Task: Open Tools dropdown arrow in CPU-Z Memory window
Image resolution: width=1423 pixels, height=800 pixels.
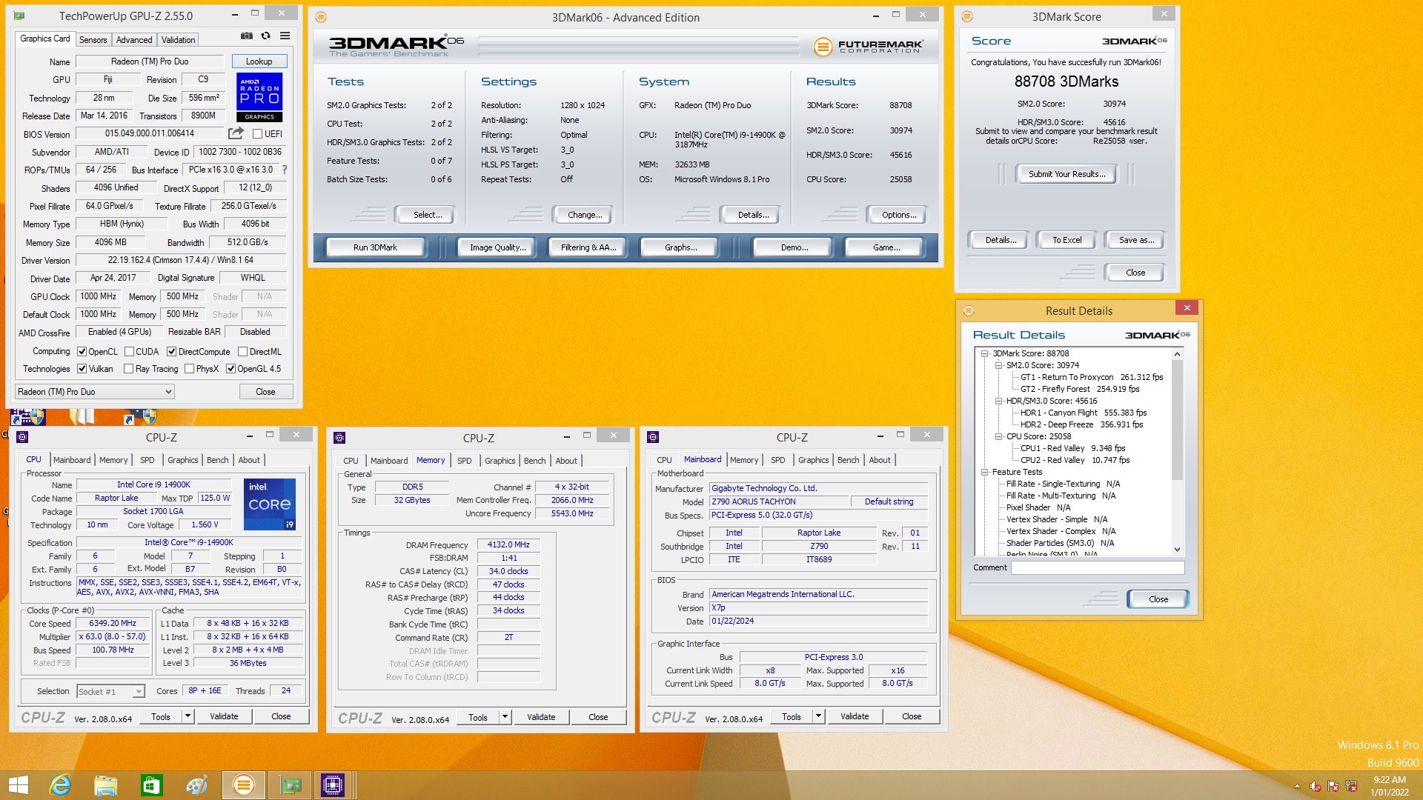Action: [x=505, y=717]
